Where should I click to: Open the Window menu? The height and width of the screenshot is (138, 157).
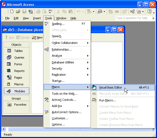(61, 18)
